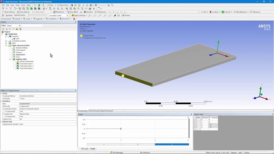Click the Show Mesh button
The height and width of the screenshot is (154, 274).
pyautogui.click(x=72, y=12)
